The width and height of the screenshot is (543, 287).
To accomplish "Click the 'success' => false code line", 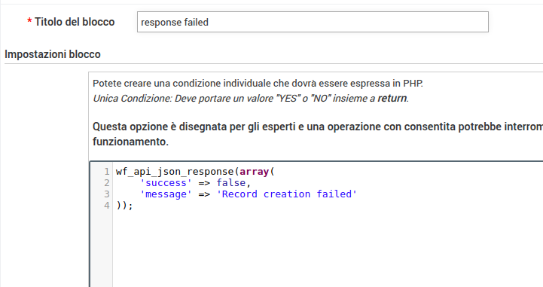I will [195, 183].
